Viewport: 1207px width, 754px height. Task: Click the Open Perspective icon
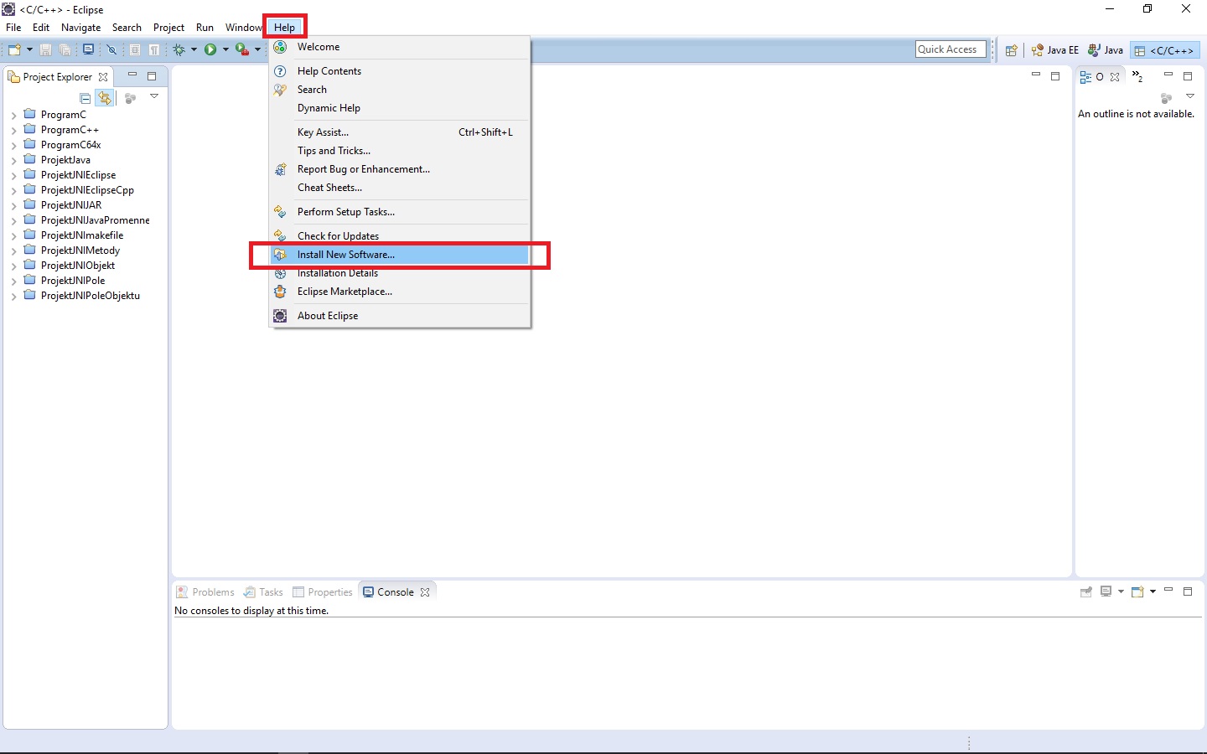pos(1011,50)
